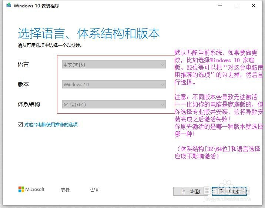Click the Windows 10 setup title bar icon
Image resolution: width=265 pixels, height=208 pixels.
point(9,5)
